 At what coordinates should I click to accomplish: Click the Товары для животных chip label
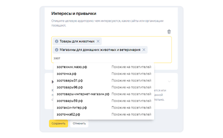point(77,41)
